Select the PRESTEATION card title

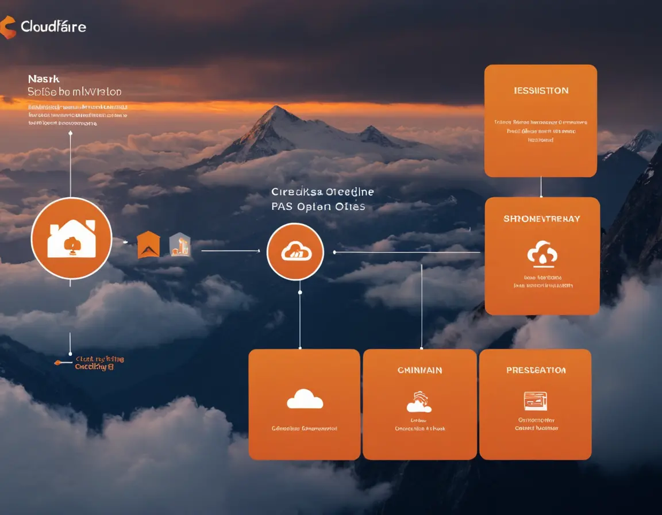[x=536, y=371]
